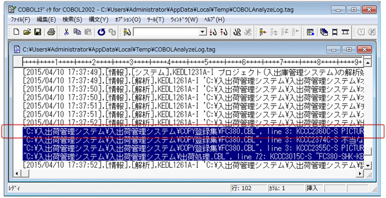Click the Open file folder icon

(x=27, y=32)
